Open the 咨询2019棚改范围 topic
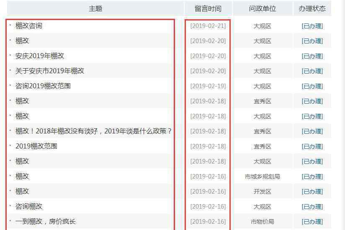This screenshot has width=345, height=230. [43, 86]
